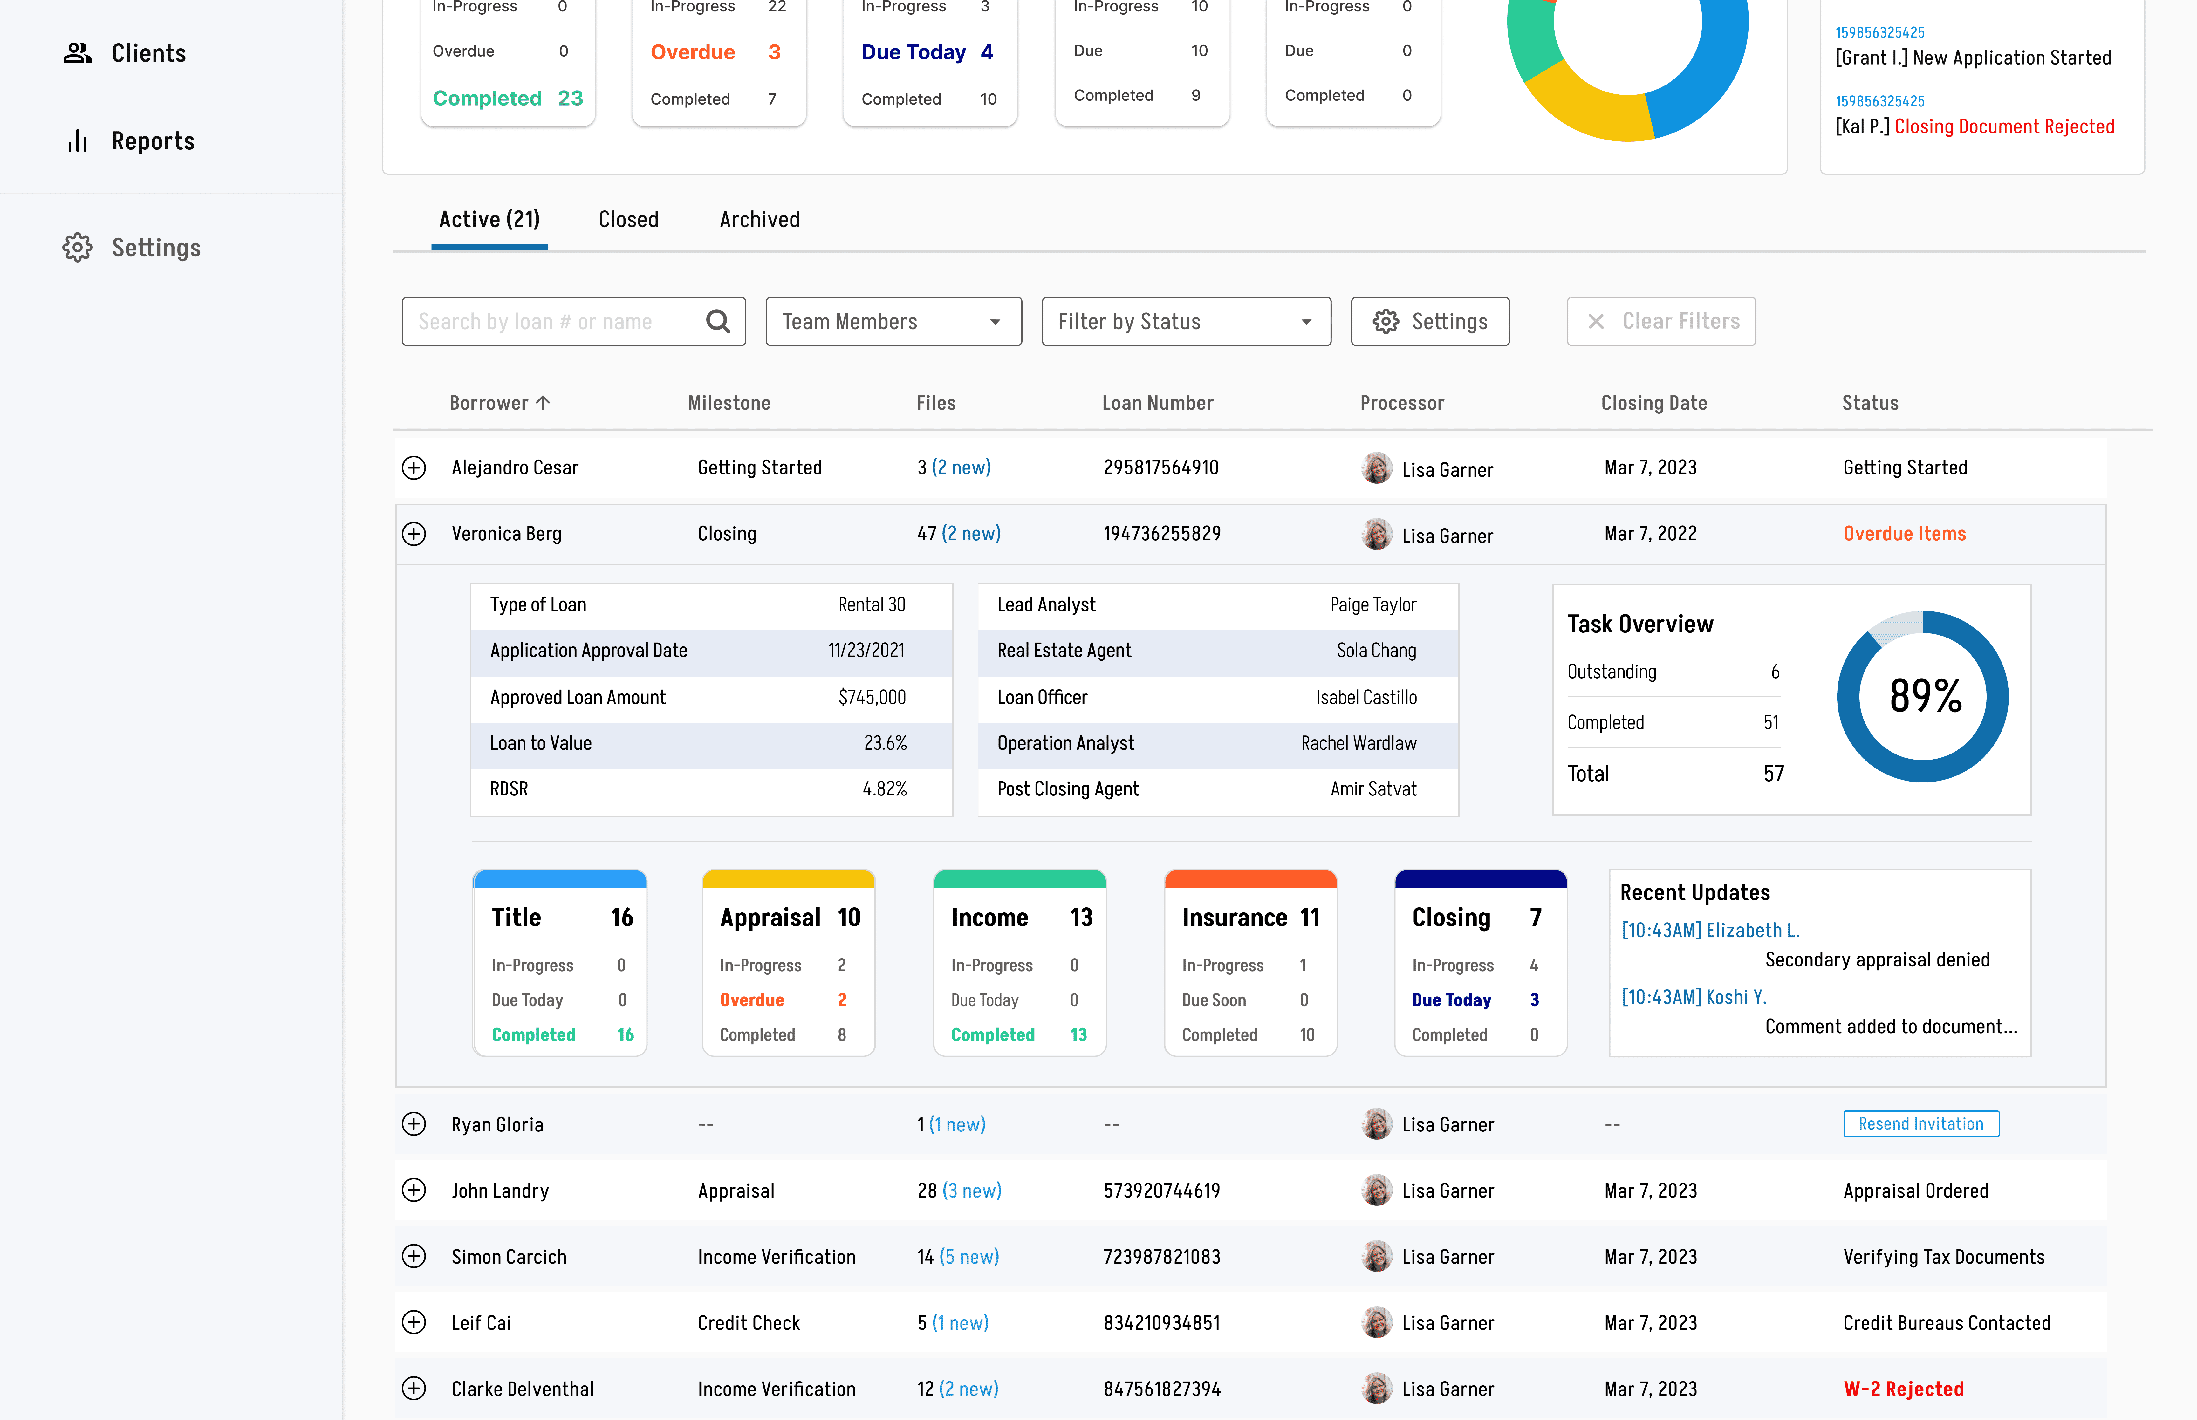
Task: Click Lisa Garner avatar in Veronica Berg row
Action: click(x=1377, y=534)
